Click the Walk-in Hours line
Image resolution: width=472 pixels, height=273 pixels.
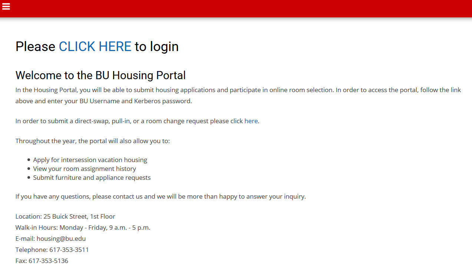click(83, 227)
